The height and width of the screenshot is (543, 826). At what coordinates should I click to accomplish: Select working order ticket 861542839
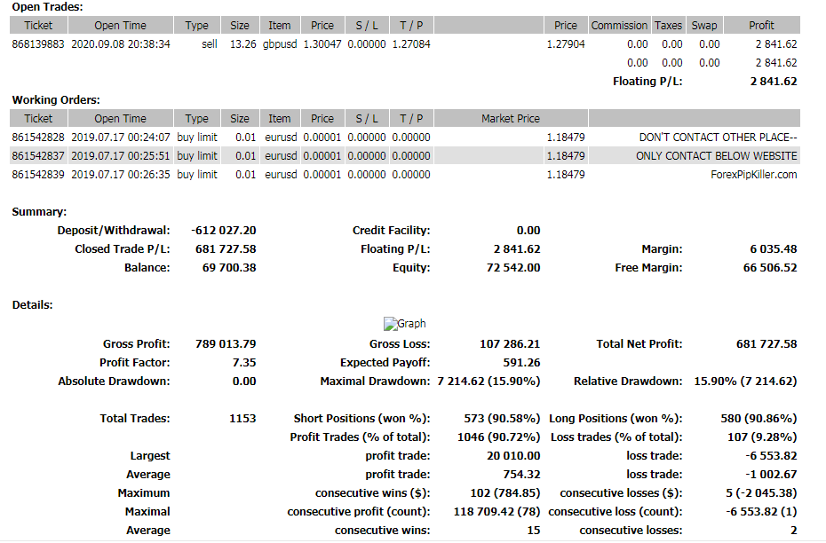[x=38, y=175]
